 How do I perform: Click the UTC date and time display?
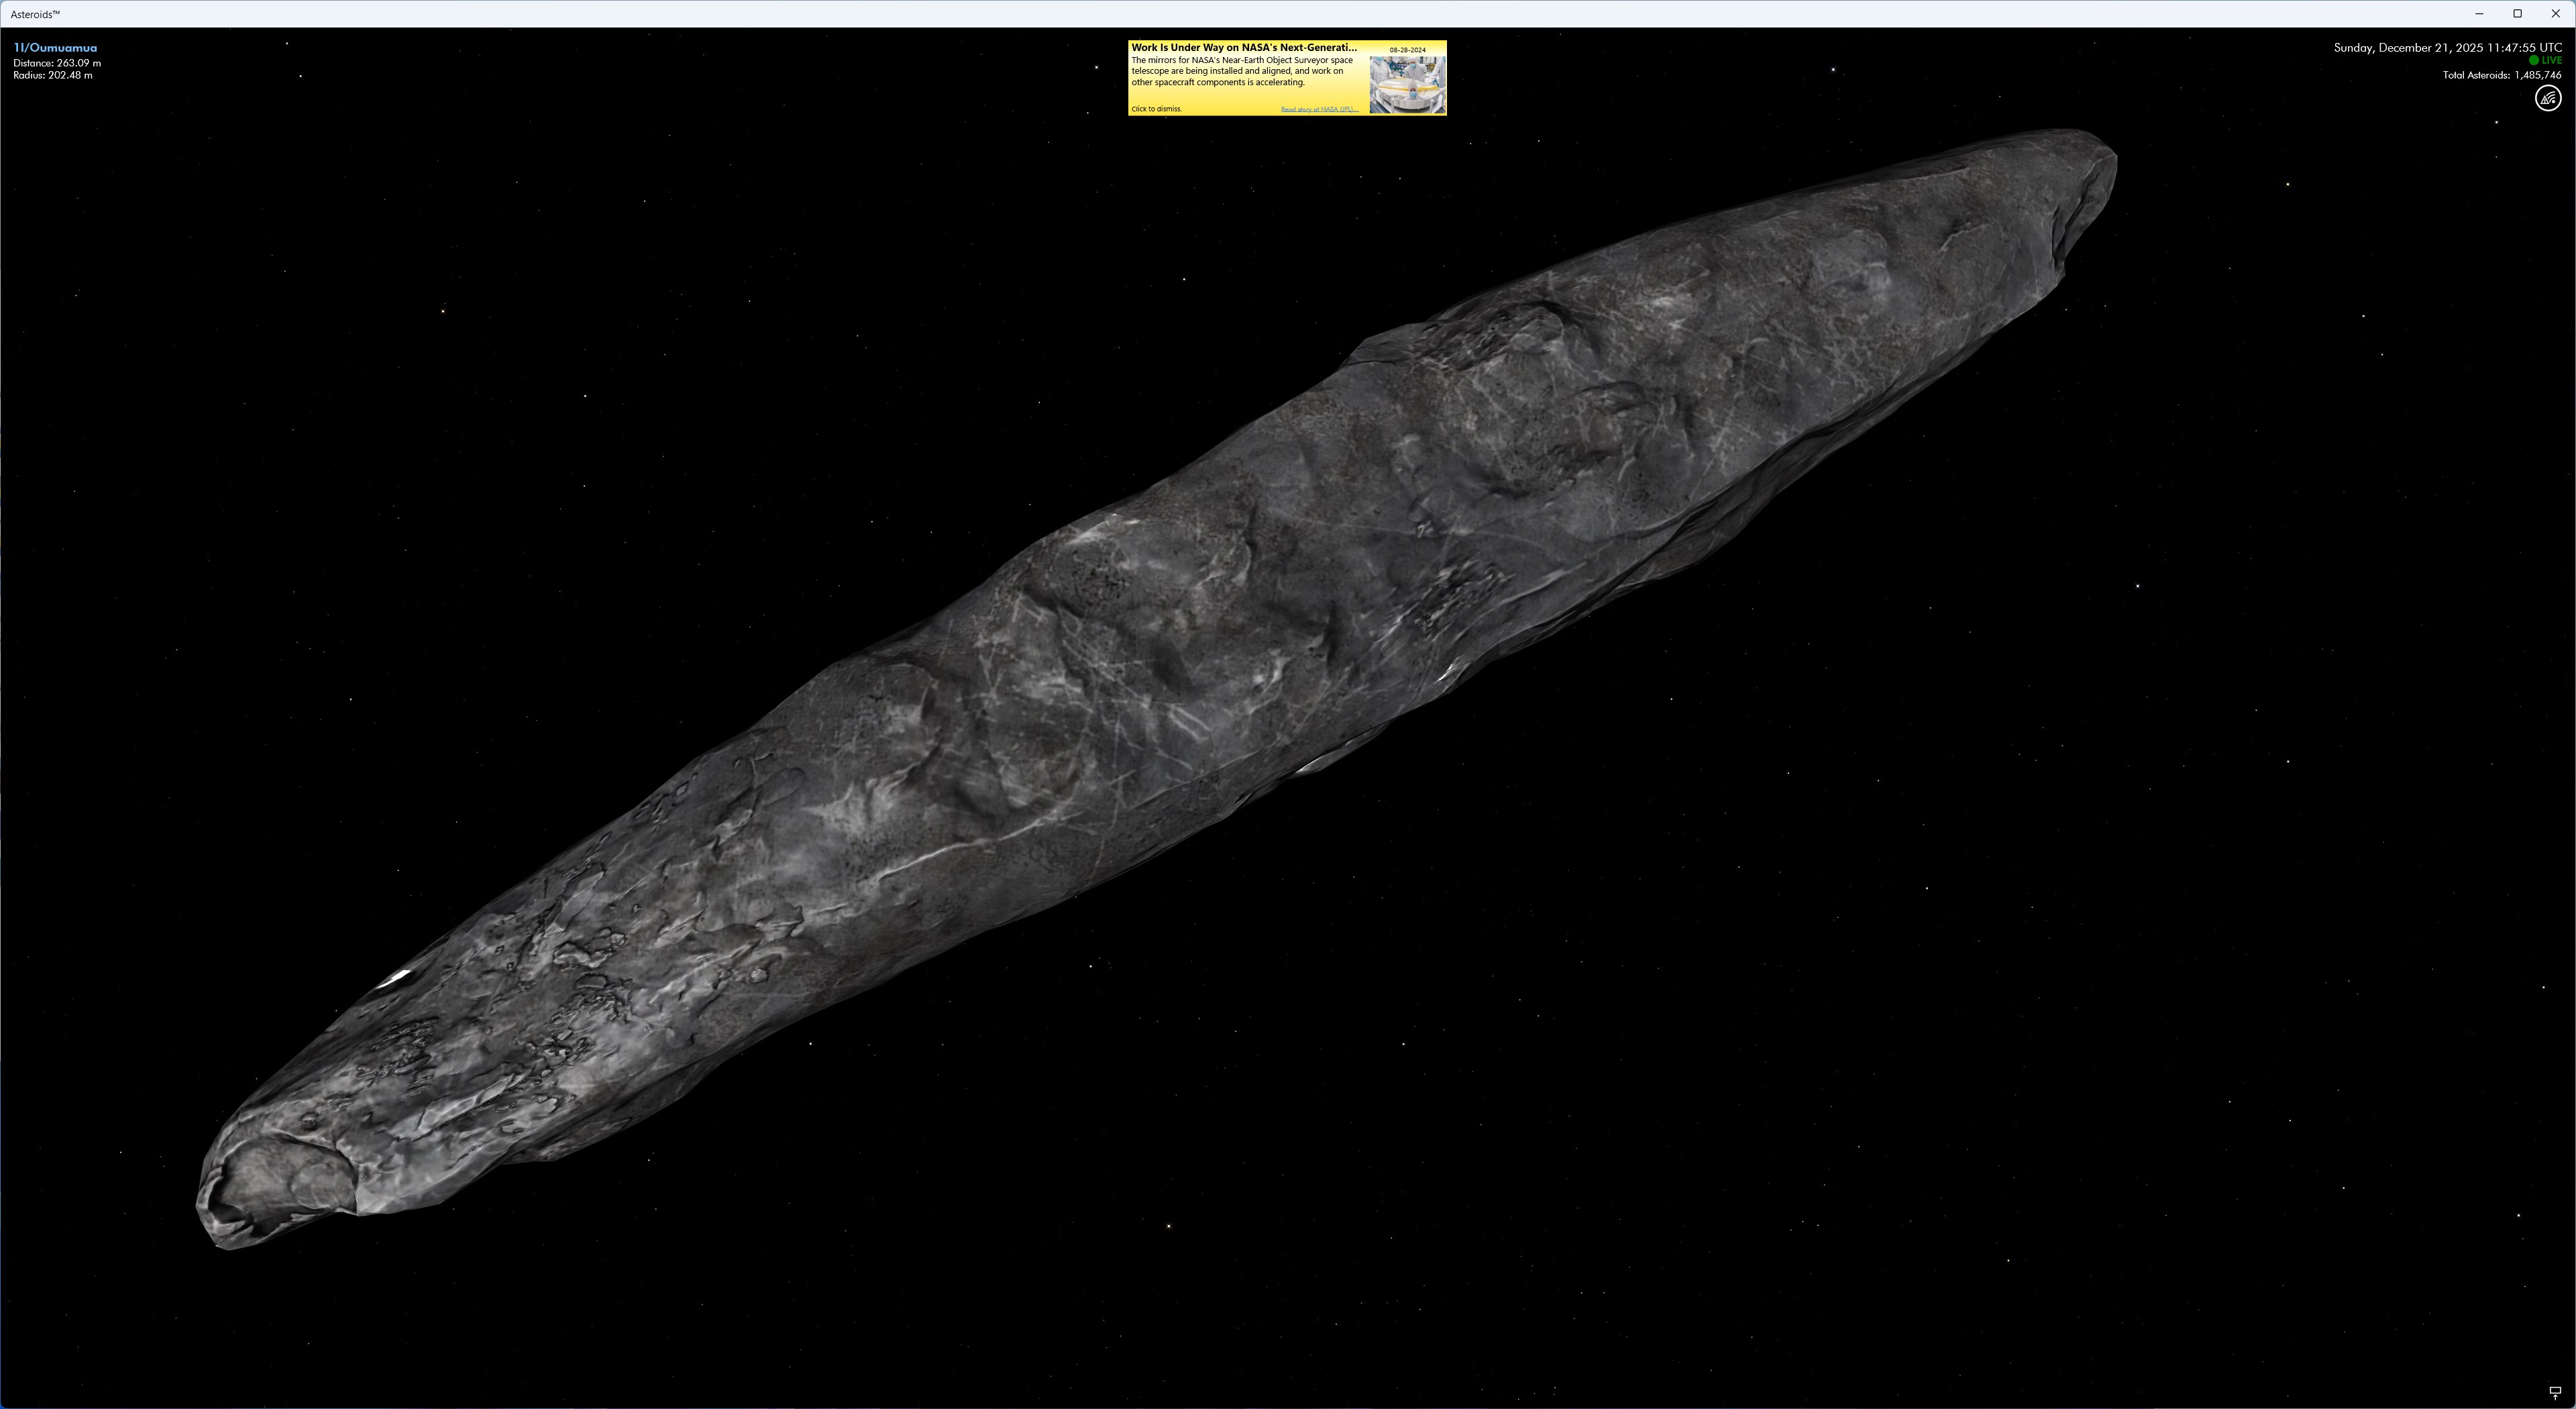2450,47
